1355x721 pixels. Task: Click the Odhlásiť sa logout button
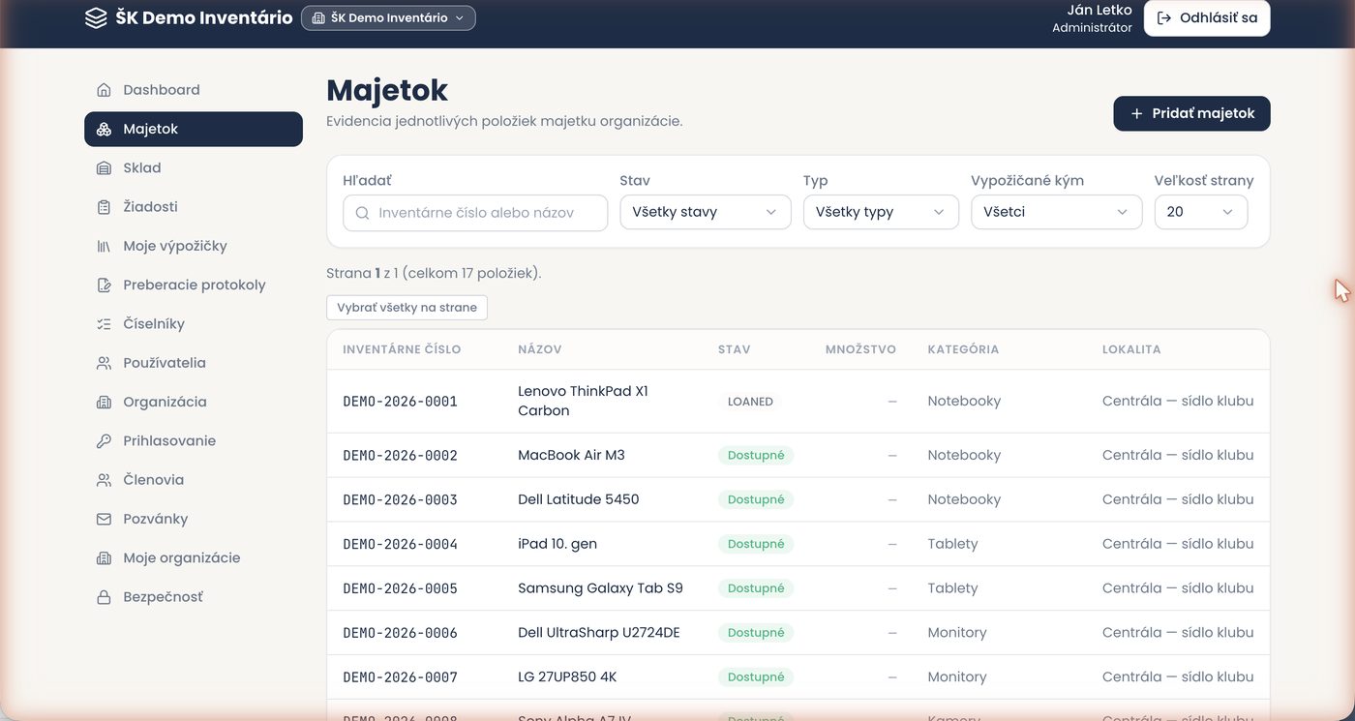click(1207, 17)
